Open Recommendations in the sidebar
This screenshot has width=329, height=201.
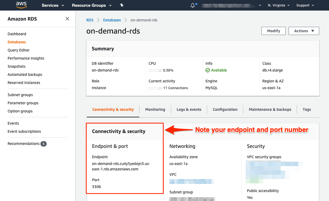coord(24,144)
